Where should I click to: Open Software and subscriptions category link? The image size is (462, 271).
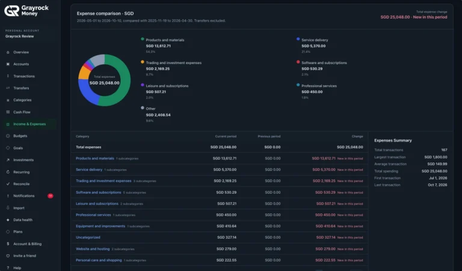pos(99,192)
